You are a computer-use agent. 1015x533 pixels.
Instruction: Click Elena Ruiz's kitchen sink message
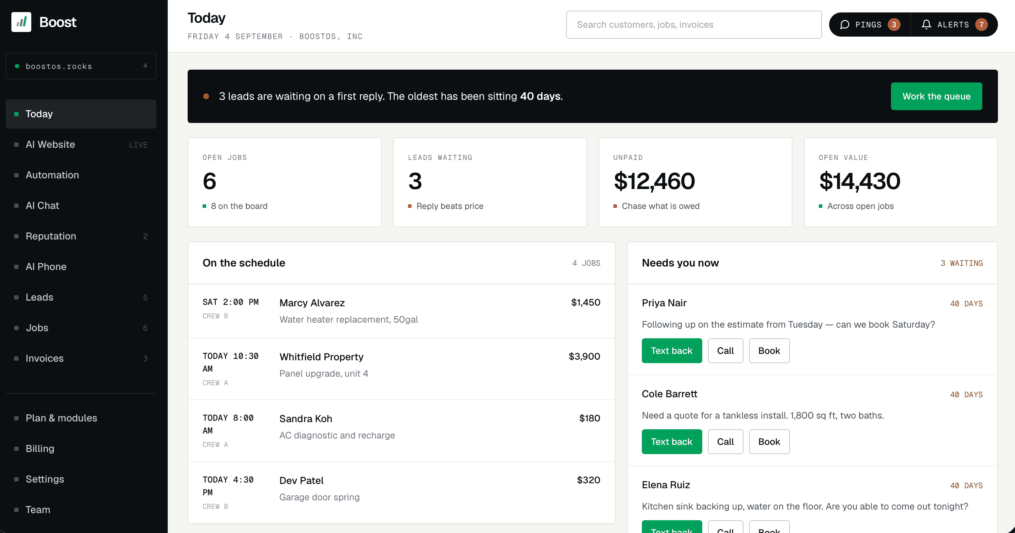point(805,507)
